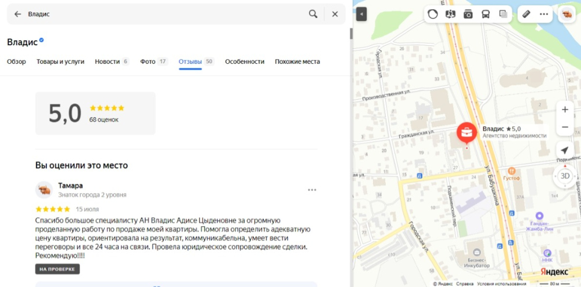The width and height of the screenshot is (581, 287).
Task: Click the Яндекс logo on the map
Action: coord(554,272)
